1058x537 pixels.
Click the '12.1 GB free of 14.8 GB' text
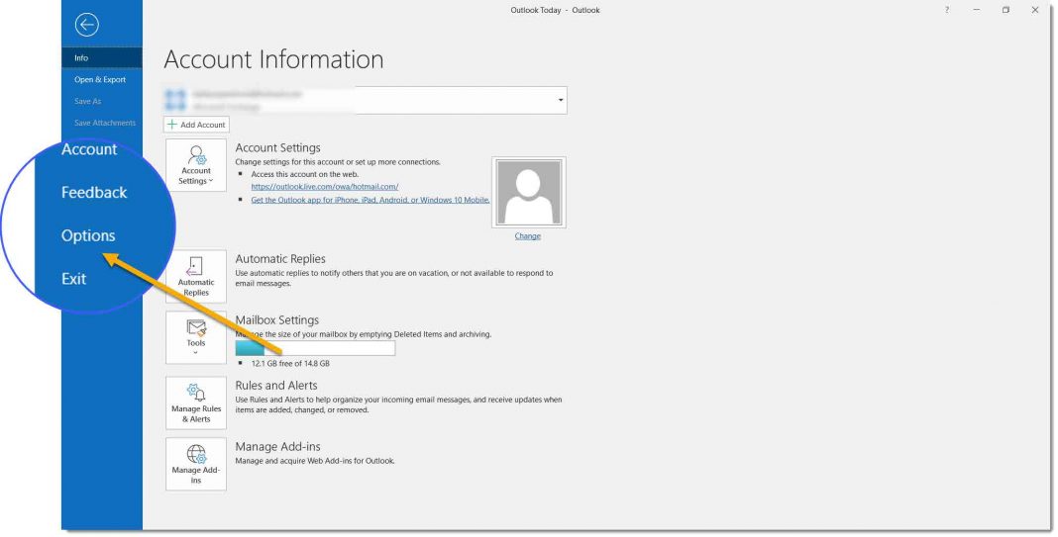pos(290,364)
